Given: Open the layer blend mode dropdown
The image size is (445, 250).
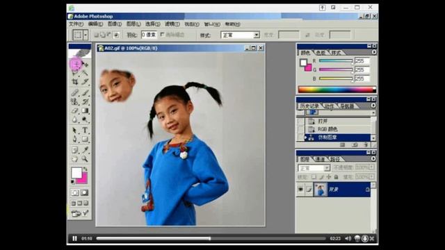Looking at the screenshot, I should point(314,168).
